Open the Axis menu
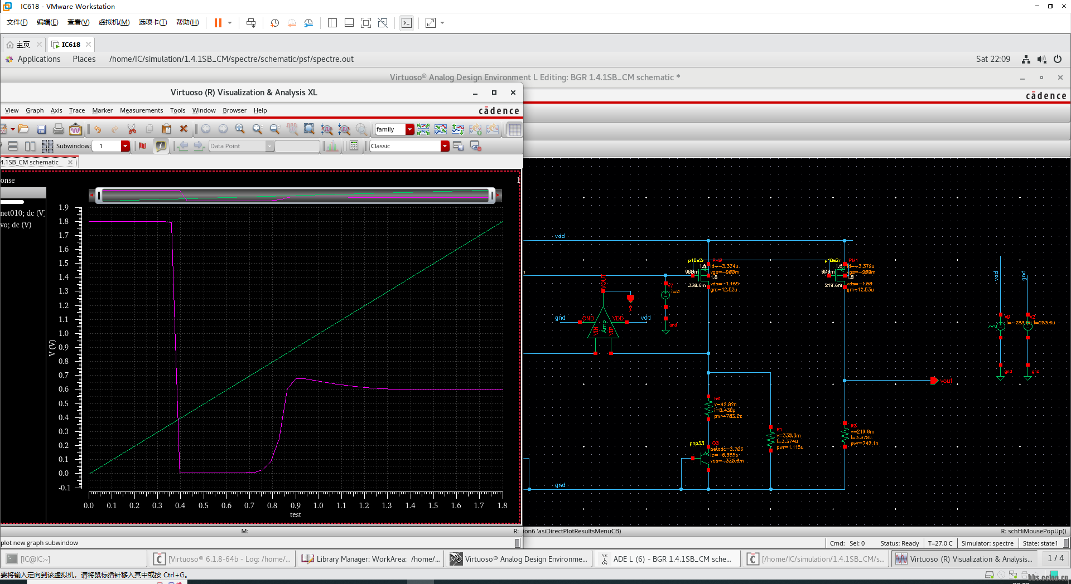 [56, 110]
